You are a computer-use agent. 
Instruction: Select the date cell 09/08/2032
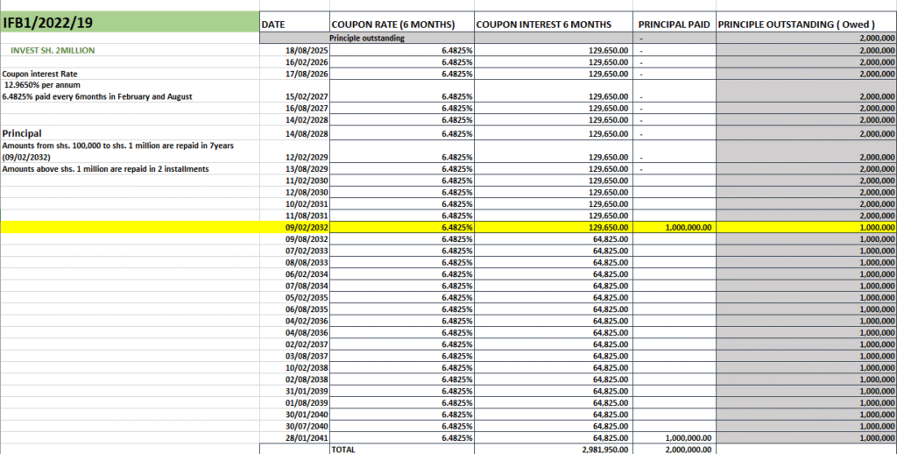(305, 238)
